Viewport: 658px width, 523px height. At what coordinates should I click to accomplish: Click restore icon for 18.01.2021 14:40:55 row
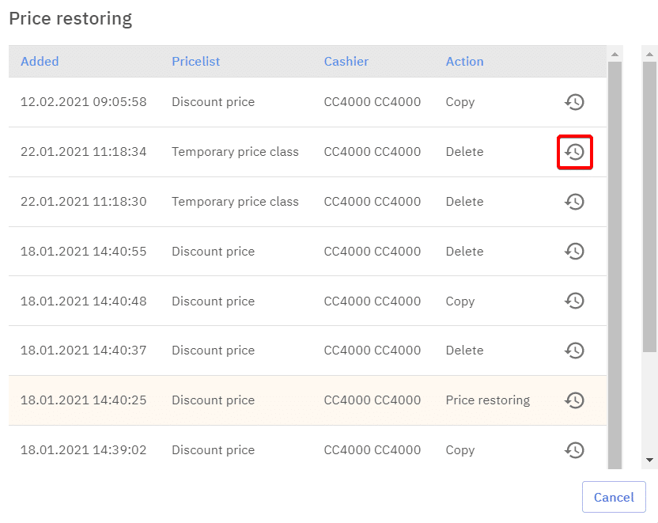[x=574, y=252]
